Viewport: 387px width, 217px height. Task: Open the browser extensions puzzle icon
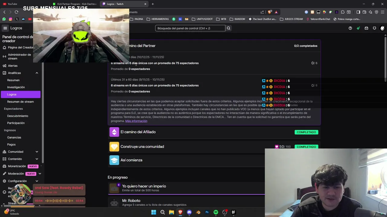tap(343, 12)
